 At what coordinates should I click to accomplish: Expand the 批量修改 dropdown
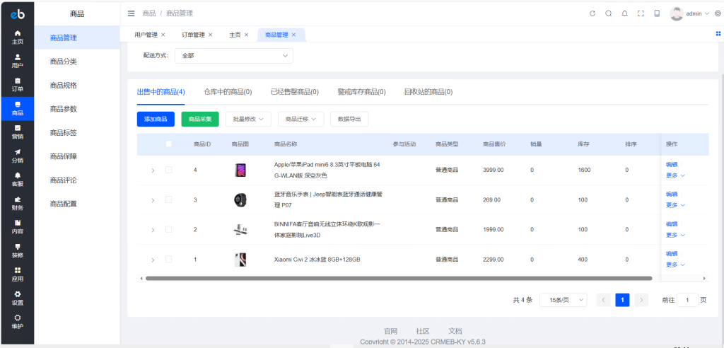[248, 119]
